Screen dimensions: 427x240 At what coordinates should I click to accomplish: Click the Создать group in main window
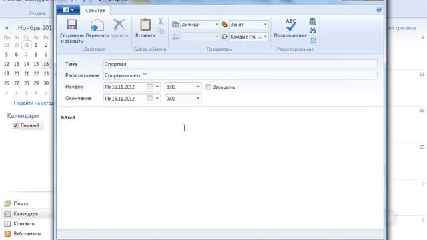click(x=37, y=13)
